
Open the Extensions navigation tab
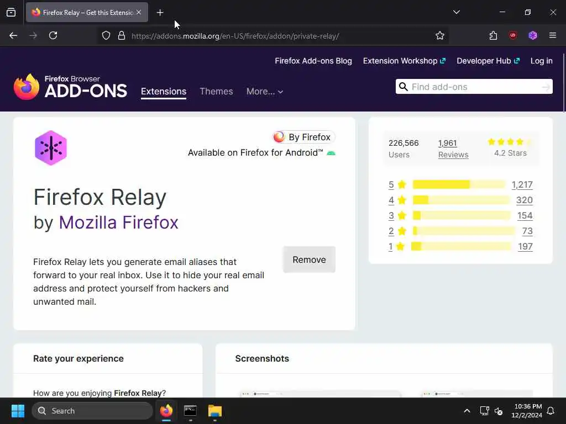pos(164,92)
